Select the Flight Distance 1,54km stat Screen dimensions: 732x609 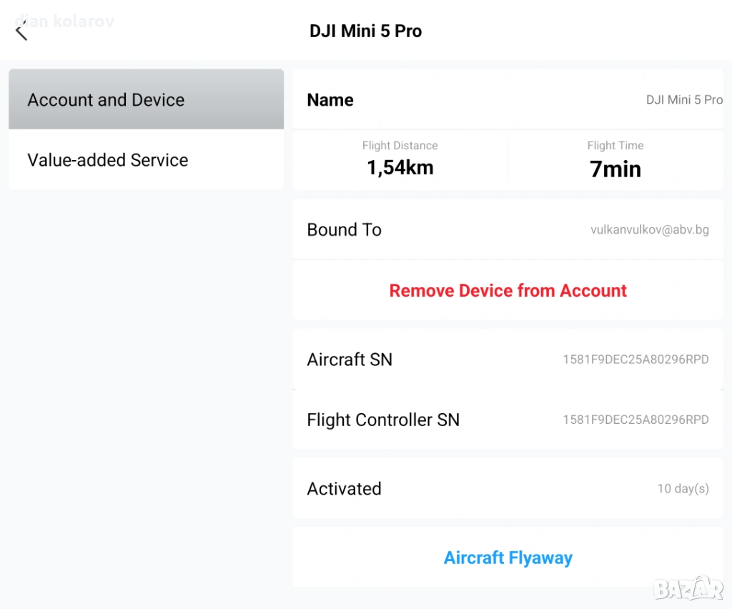(400, 159)
